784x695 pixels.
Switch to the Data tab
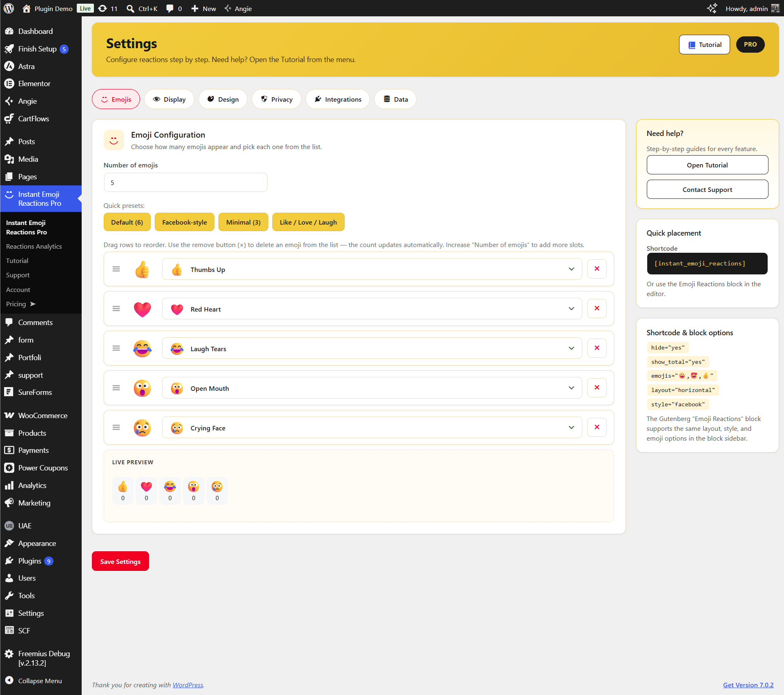point(395,99)
